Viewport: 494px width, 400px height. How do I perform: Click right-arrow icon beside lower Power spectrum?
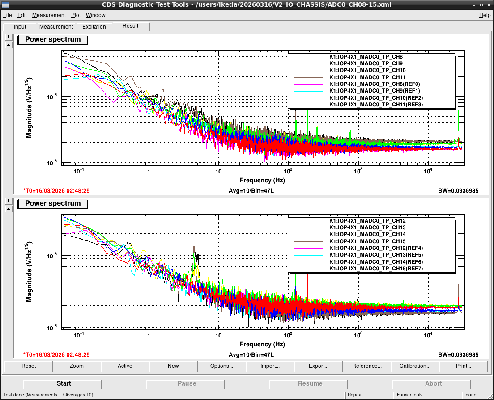pos(9,201)
